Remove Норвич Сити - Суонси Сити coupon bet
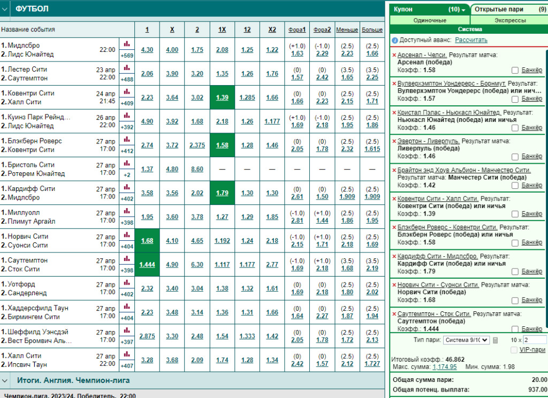The width and height of the screenshot is (548, 398). 394,285
